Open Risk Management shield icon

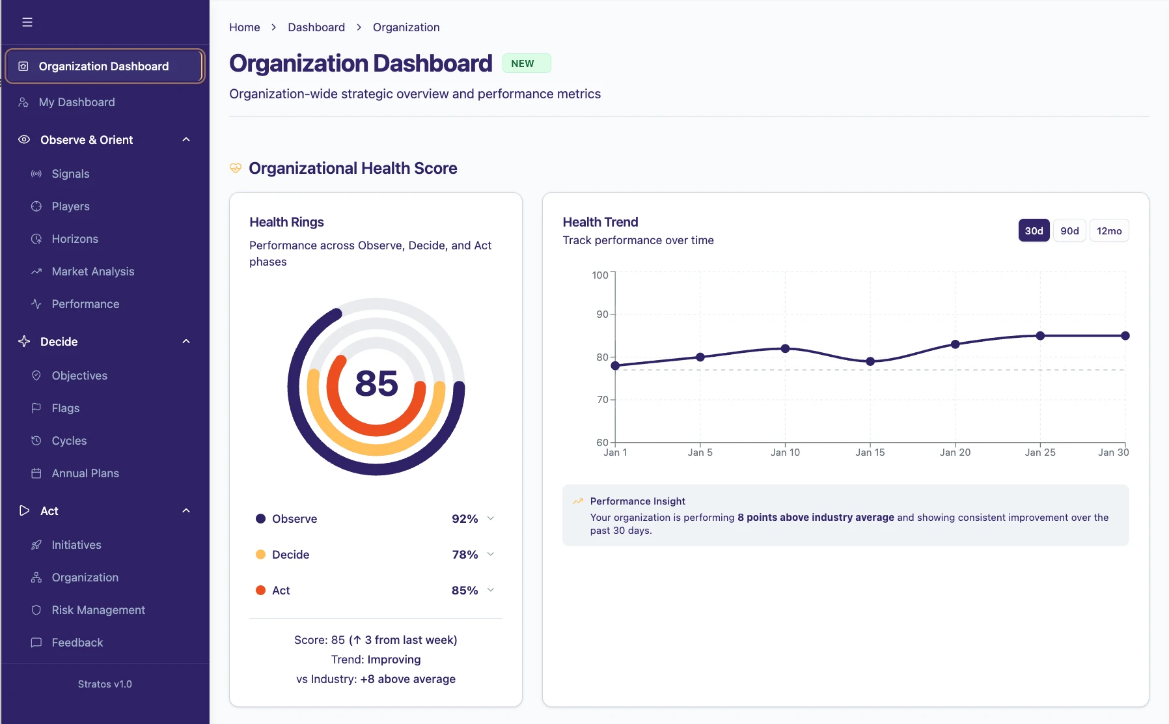coord(36,610)
